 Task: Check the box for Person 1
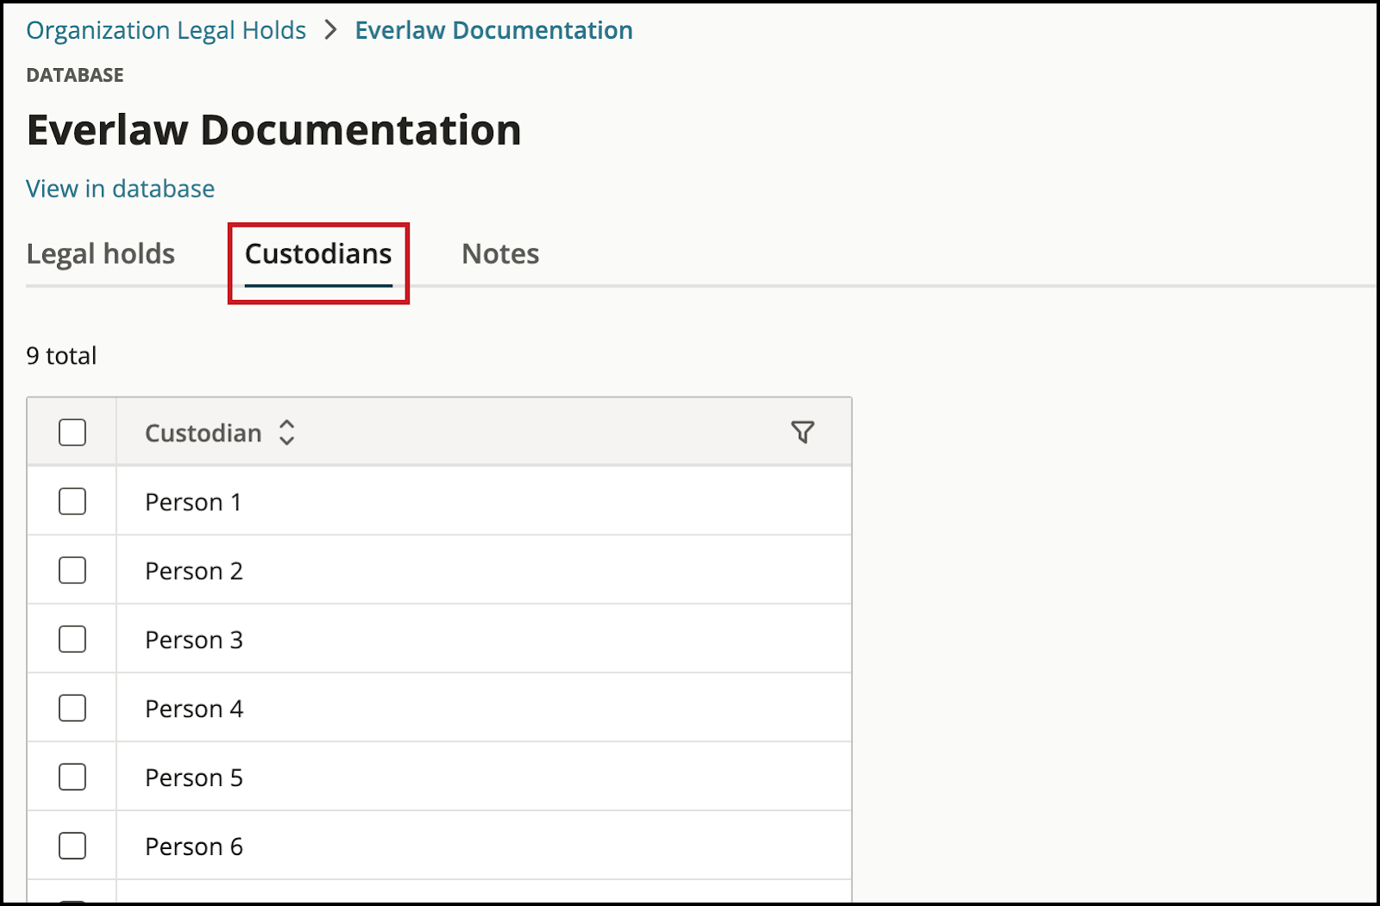click(72, 501)
